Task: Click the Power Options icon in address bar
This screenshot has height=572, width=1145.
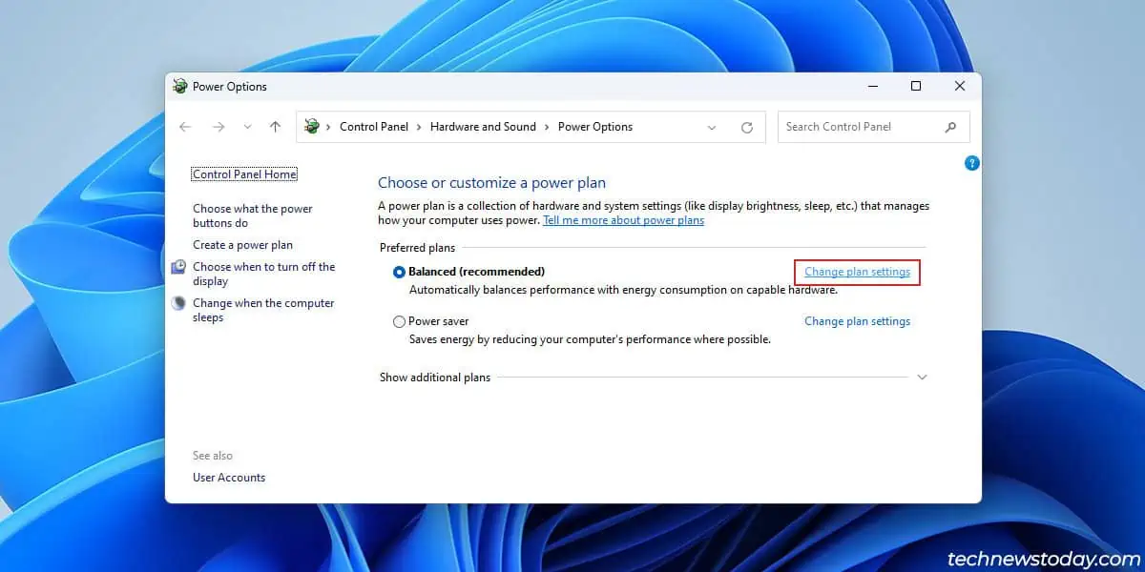Action: (x=312, y=127)
